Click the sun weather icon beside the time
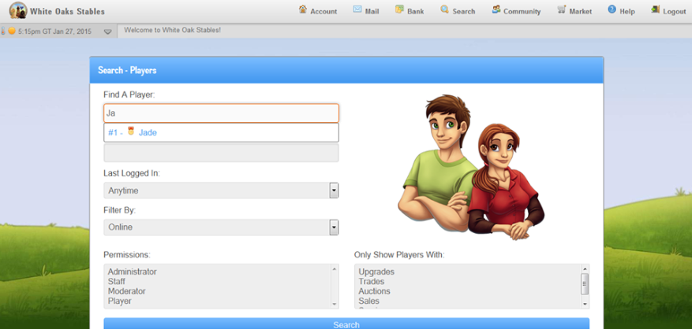Image resolution: width=692 pixels, height=329 pixels. click(12, 31)
